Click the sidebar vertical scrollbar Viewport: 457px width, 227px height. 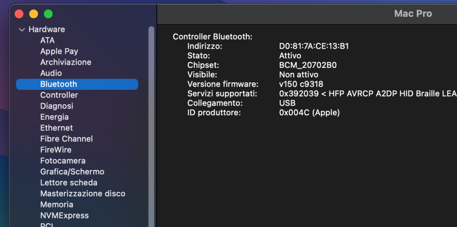[x=151, y=126]
